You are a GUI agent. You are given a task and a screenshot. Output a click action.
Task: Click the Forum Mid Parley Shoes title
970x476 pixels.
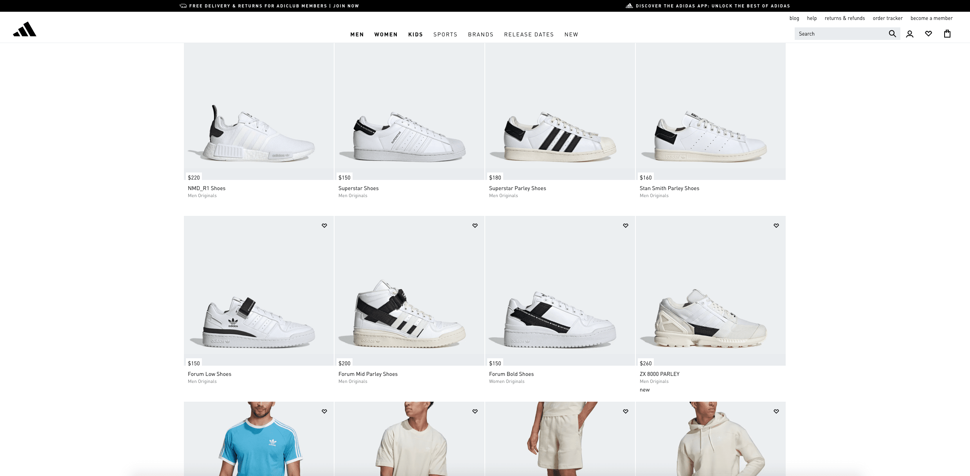[368, 374]
